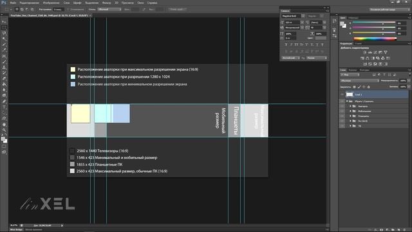Viewport: 412px width, 232px height.
Task: Select the Quick Selection tool
Action: (4, 39)
